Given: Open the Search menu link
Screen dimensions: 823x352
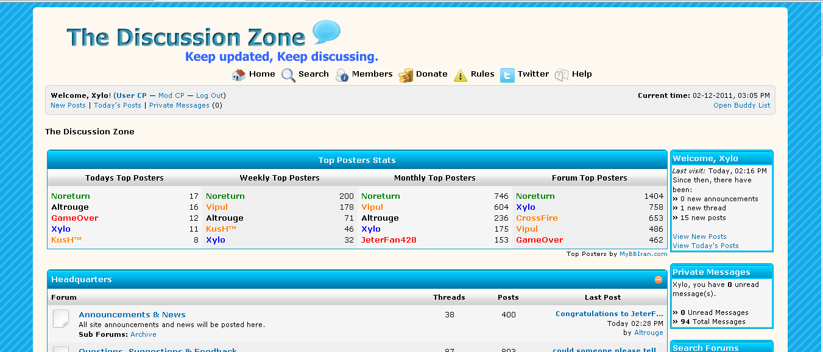Looking at the screenshot, I should click(x=314, y=74).
